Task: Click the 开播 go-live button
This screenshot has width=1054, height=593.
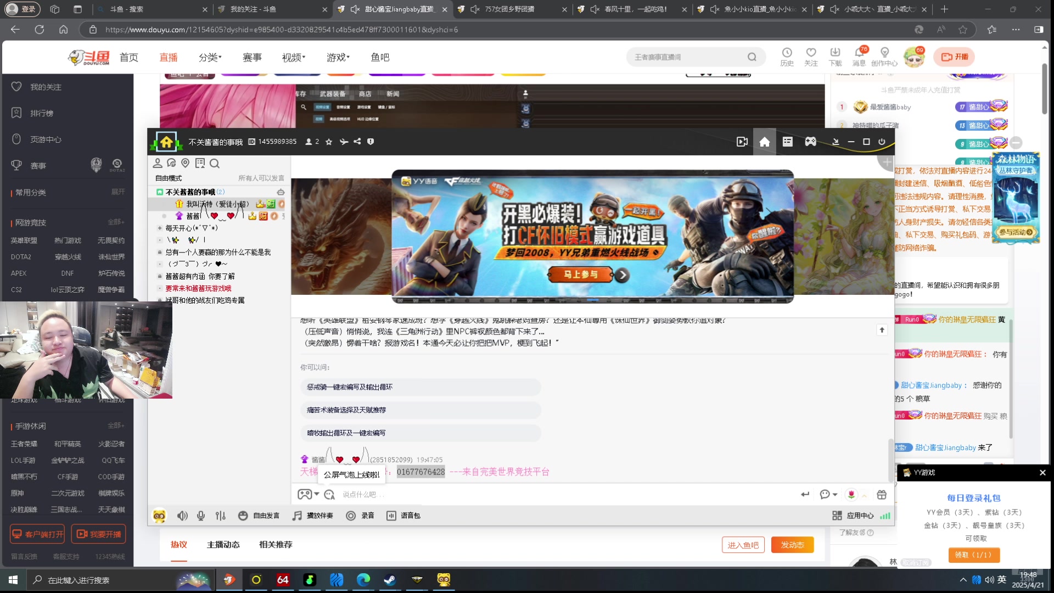Action: [x=955, y=57]
